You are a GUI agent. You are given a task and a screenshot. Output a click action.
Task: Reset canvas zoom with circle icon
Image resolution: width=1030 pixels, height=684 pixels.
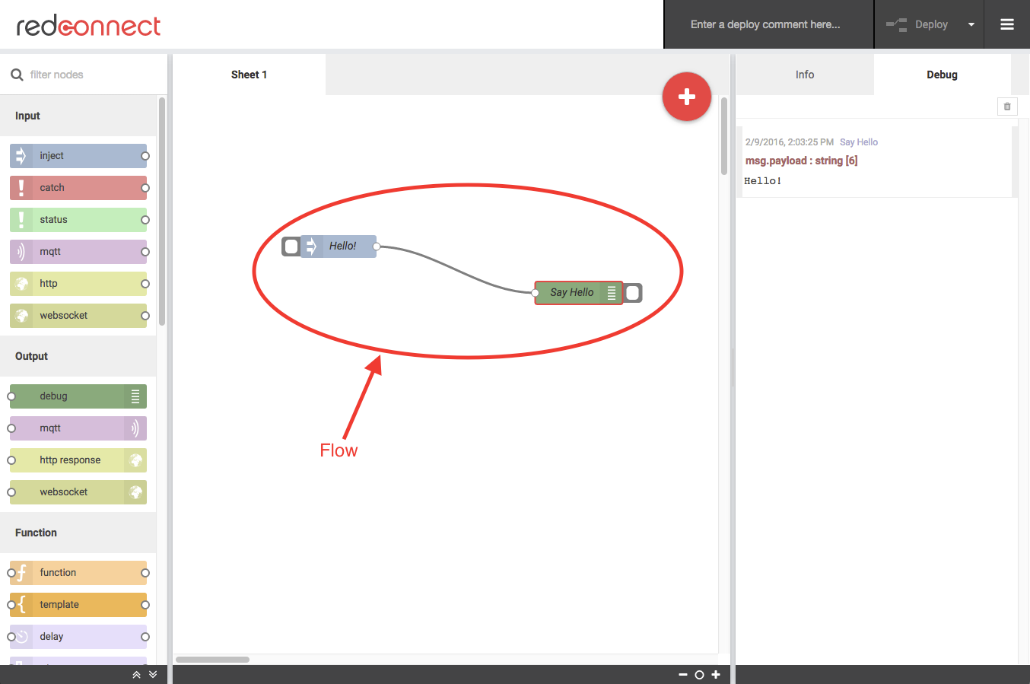click(x=699, y=675)
